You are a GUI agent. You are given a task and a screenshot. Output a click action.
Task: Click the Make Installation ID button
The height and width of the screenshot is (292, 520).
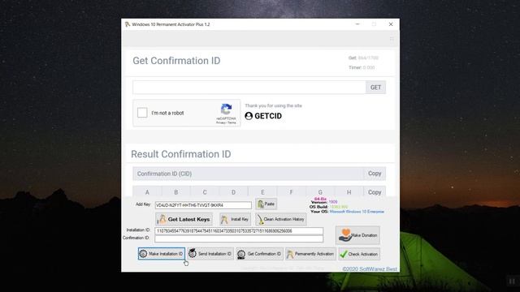pyautogui.click(x=162, y=254)
